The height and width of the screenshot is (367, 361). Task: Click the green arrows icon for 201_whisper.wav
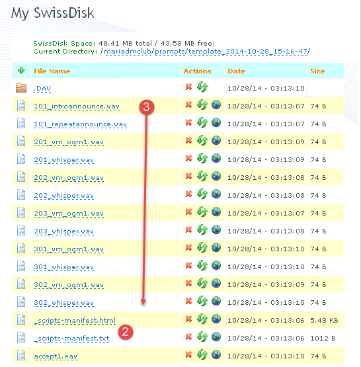tap(202, 158)
